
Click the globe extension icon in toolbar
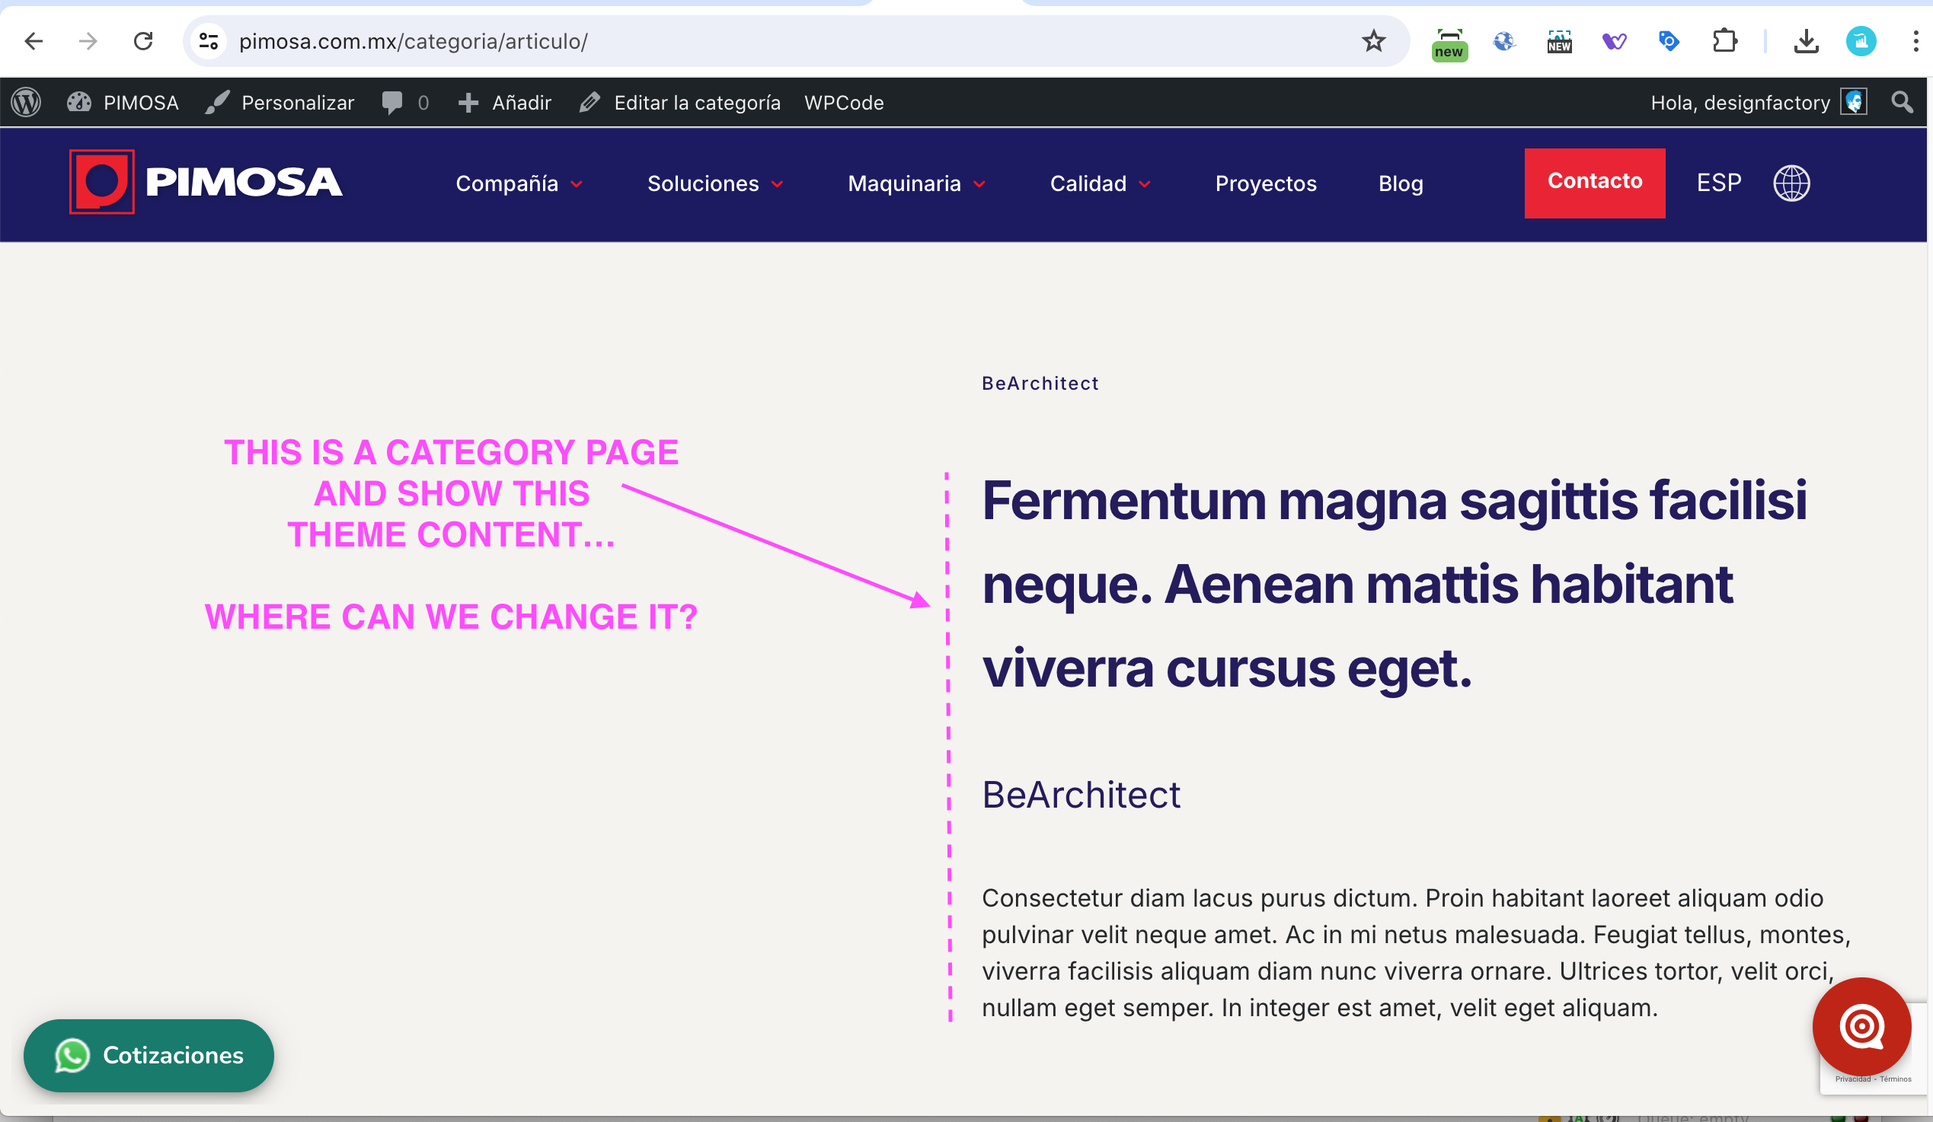1504,41
